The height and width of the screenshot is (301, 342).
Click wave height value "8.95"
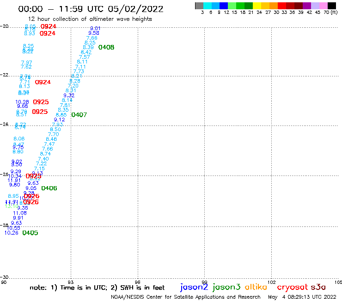13,196
